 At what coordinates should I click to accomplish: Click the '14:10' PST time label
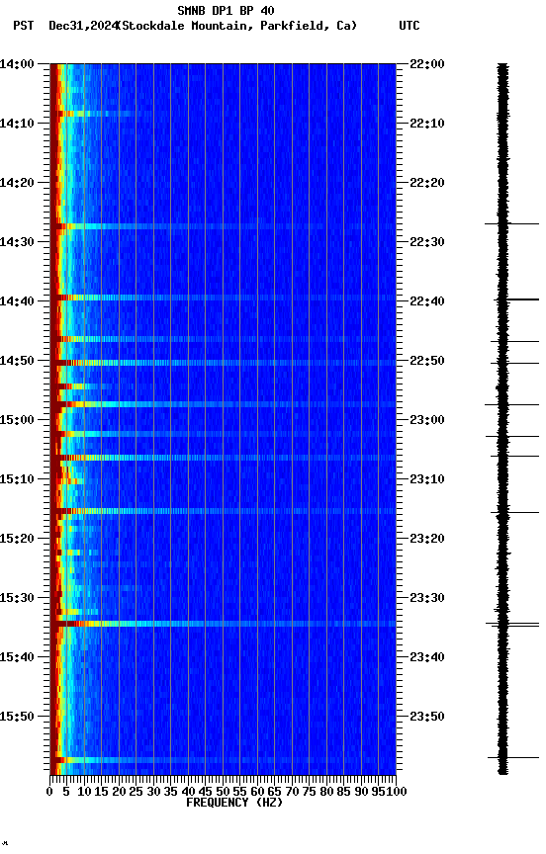(17, 124)
